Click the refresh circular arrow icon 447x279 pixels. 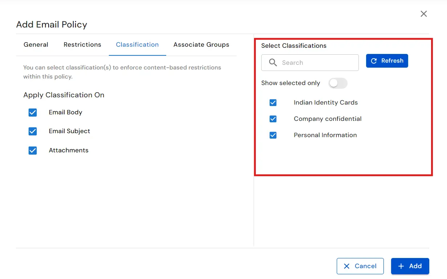point(374,61)
